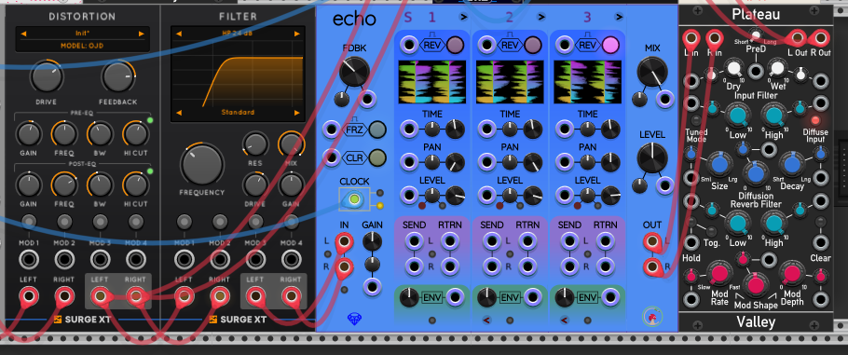Open the Standard filter subtype menu
The width and height of the screenshot is (848, 355).
(238, 113)
